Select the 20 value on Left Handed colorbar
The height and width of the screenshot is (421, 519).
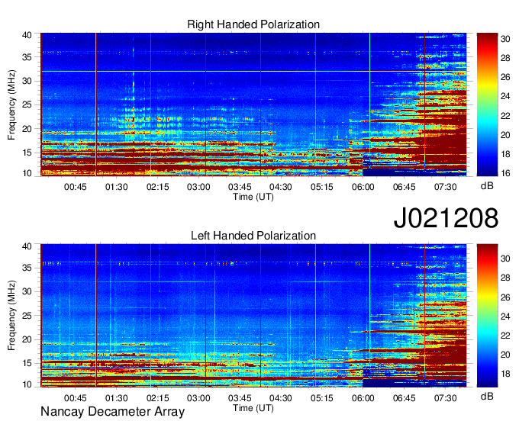(505, 355)
